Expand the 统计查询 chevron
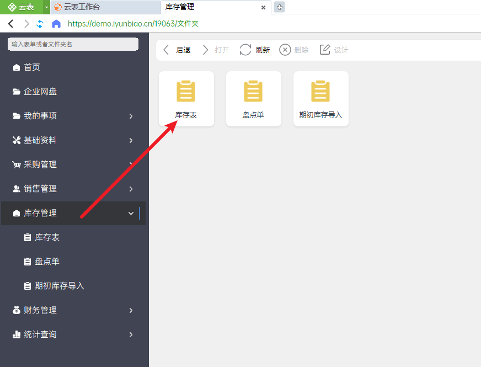 click(x=131, y=334)
